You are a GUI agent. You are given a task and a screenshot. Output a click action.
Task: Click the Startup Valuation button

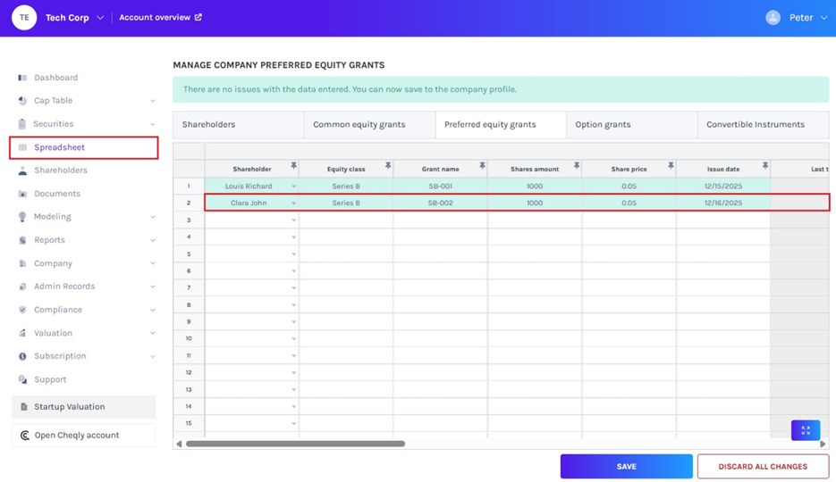pos(84,407)
